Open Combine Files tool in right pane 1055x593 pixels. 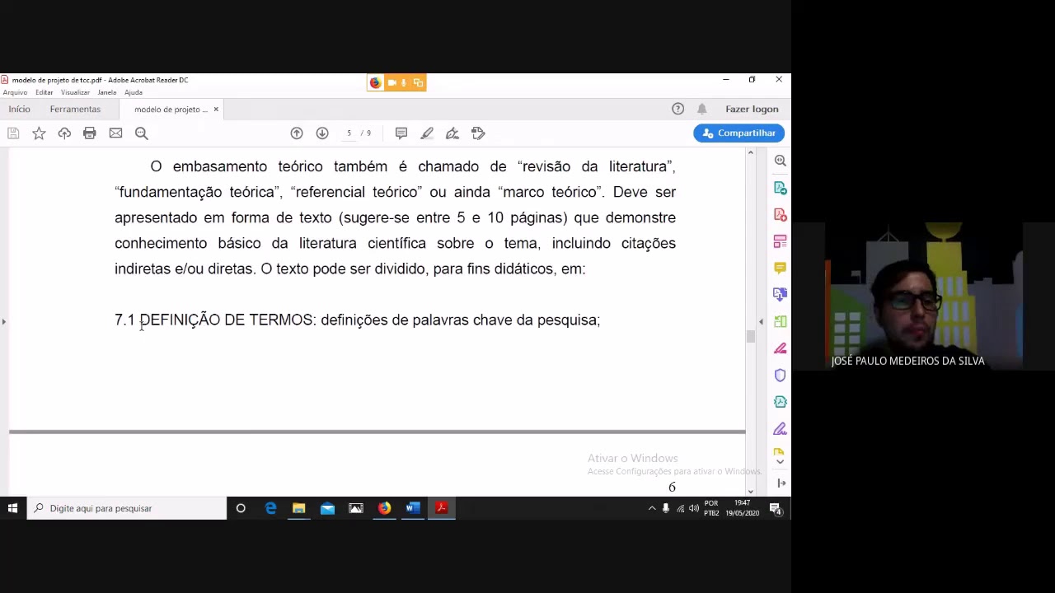point(781,295)
